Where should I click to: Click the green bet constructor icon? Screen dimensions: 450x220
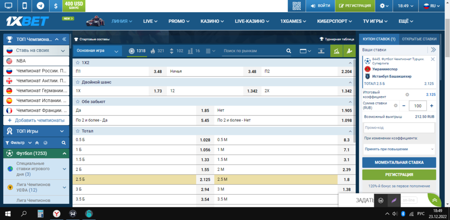coord(336,51)
